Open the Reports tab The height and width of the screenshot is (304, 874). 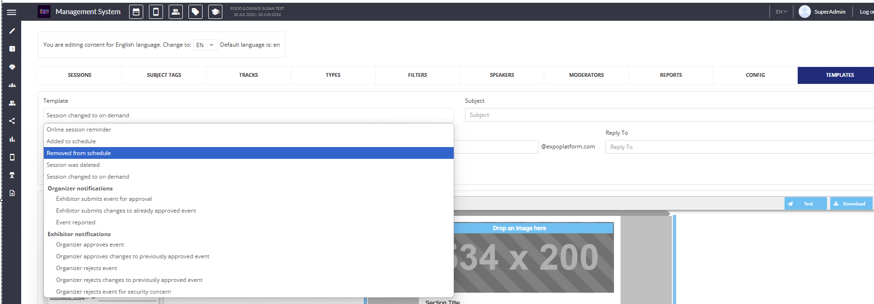point(670,75)
